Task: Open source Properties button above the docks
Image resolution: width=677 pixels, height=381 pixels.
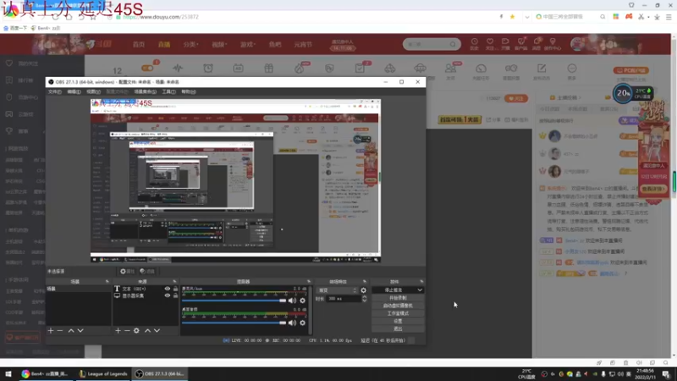Action: (128, 271)
